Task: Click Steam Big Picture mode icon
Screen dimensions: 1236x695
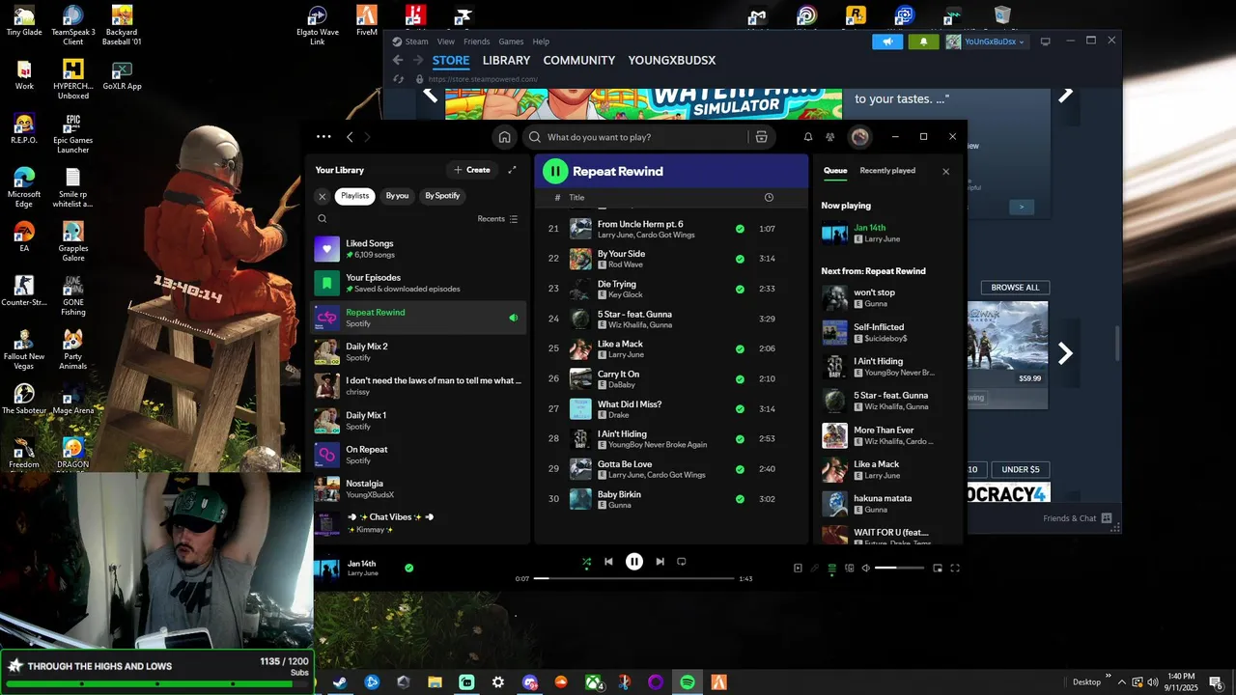Action: pos(1045,42)
